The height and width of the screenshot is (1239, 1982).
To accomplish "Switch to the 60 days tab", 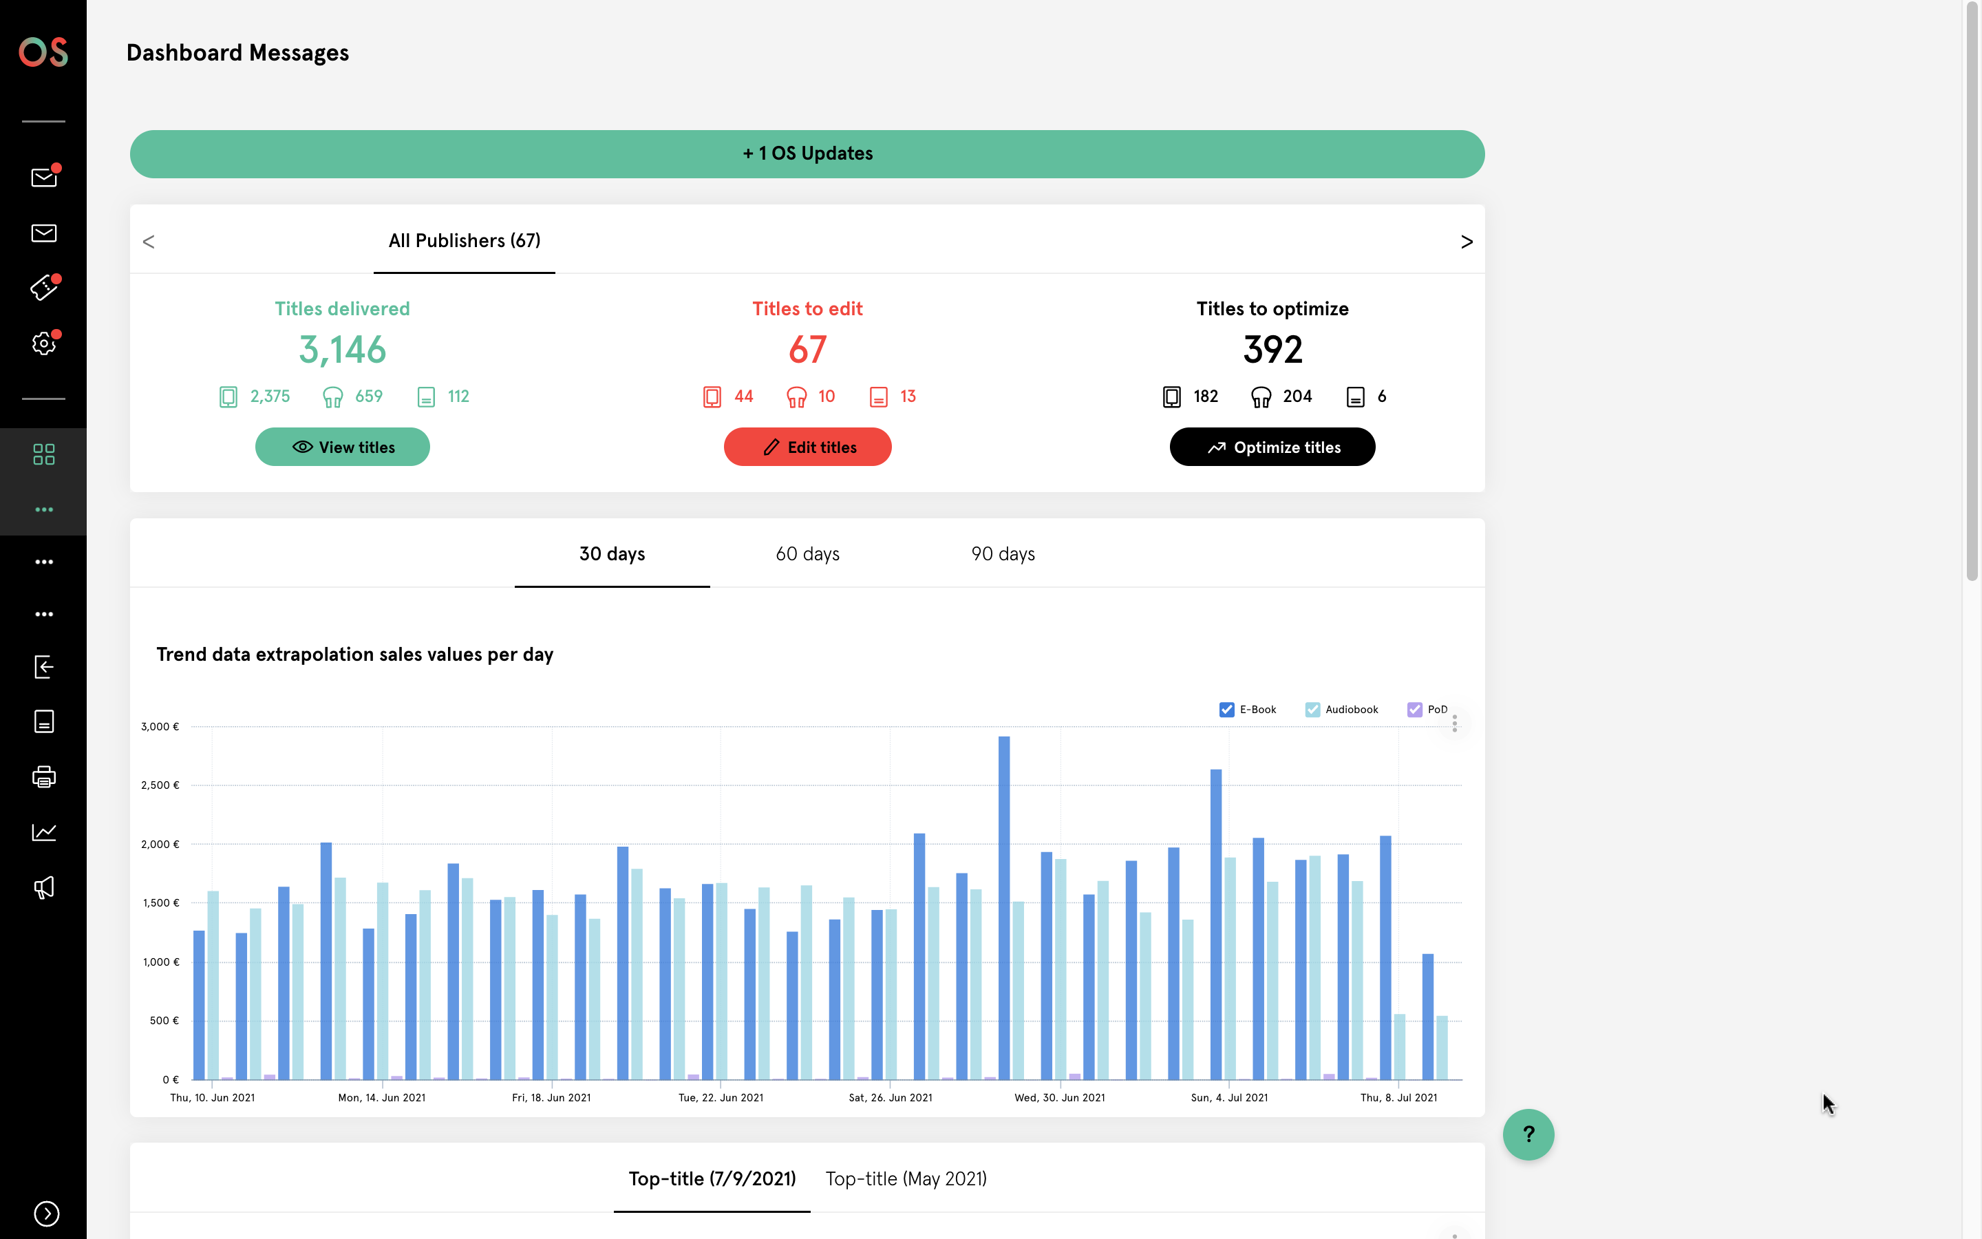I will pyautogui.click(x=807, y=554).
